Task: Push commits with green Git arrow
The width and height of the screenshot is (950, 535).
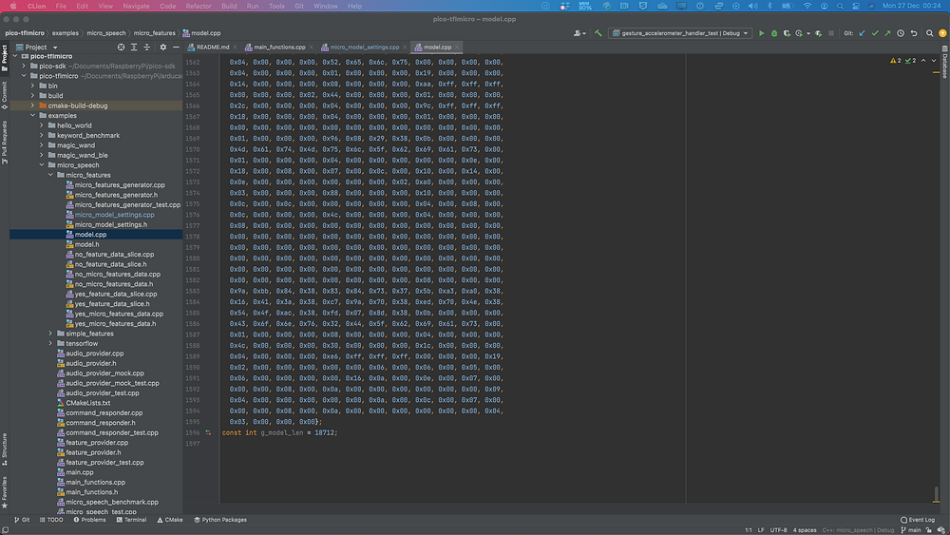Action: click(x=887, y=33)
